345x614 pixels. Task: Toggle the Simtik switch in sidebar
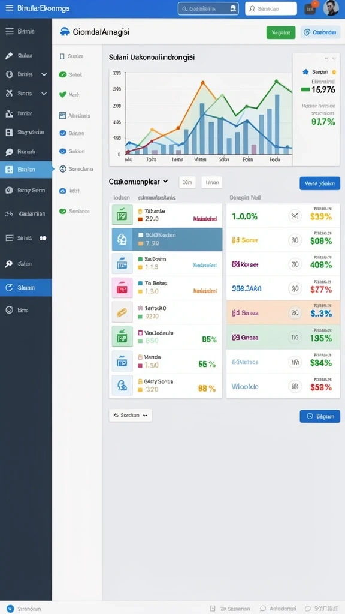point(43,238)
